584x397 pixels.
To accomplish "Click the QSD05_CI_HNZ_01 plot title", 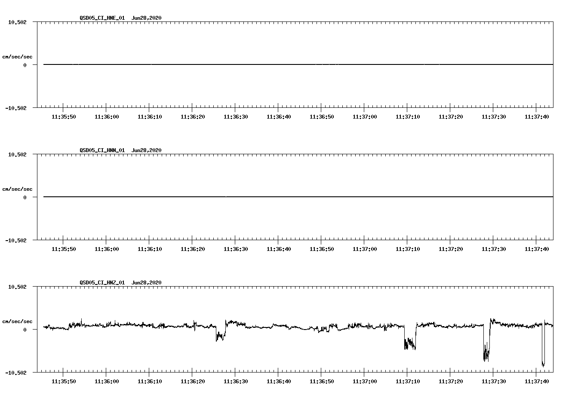I will [x=102, y=283].
